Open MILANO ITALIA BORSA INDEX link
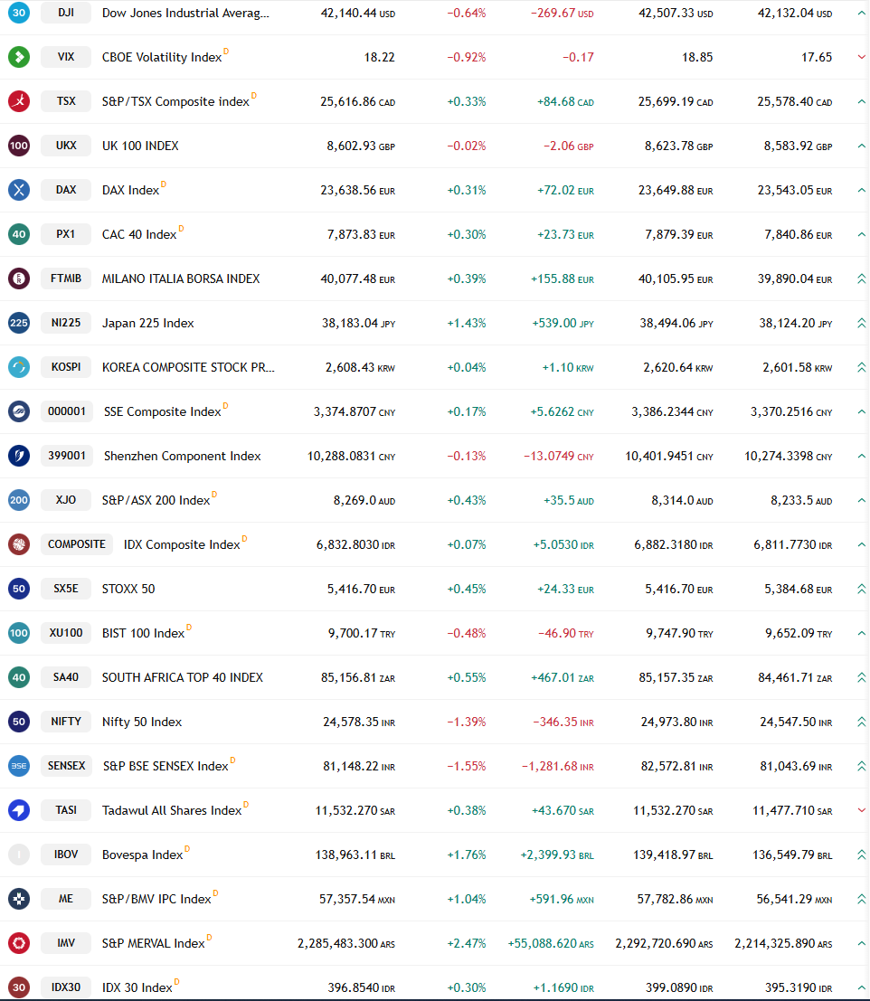The image size is (870, 1001). pos(181,279)
